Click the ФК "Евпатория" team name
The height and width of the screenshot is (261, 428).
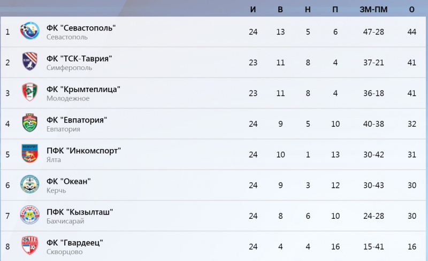(x=77, y=120)
